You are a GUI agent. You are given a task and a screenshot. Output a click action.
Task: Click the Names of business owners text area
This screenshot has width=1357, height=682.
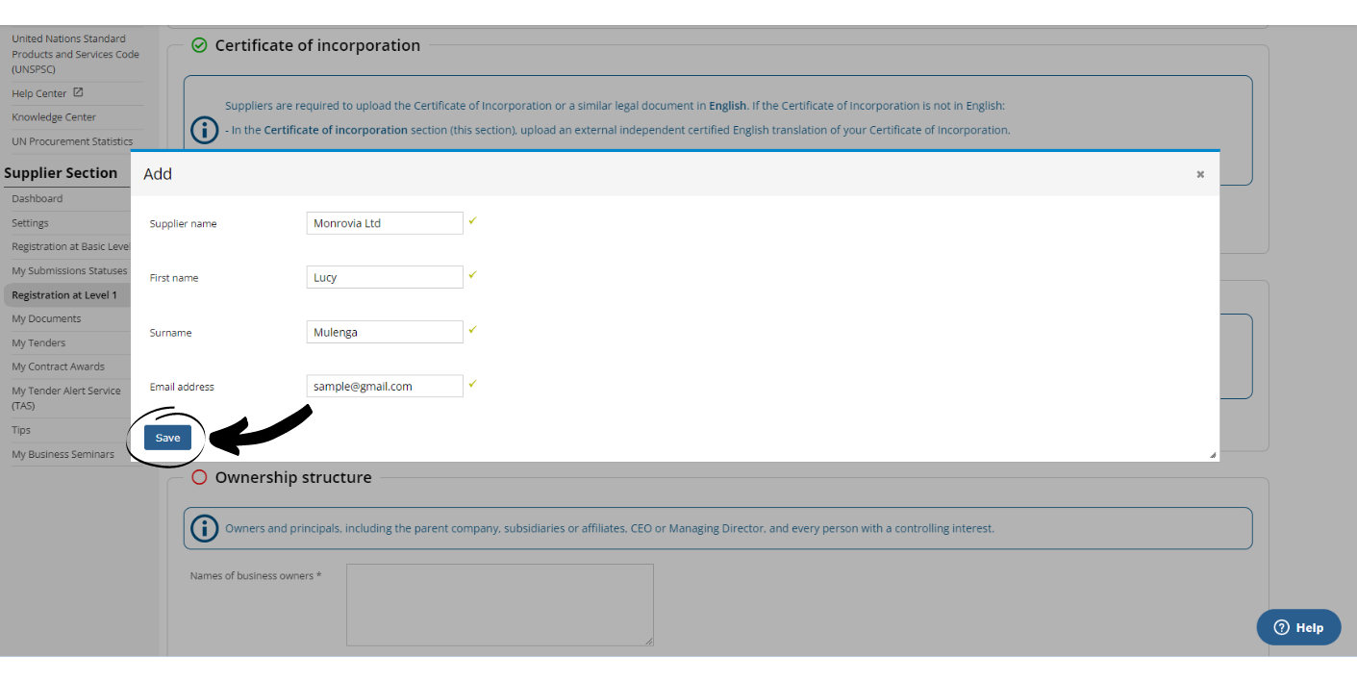click(500, 604)
